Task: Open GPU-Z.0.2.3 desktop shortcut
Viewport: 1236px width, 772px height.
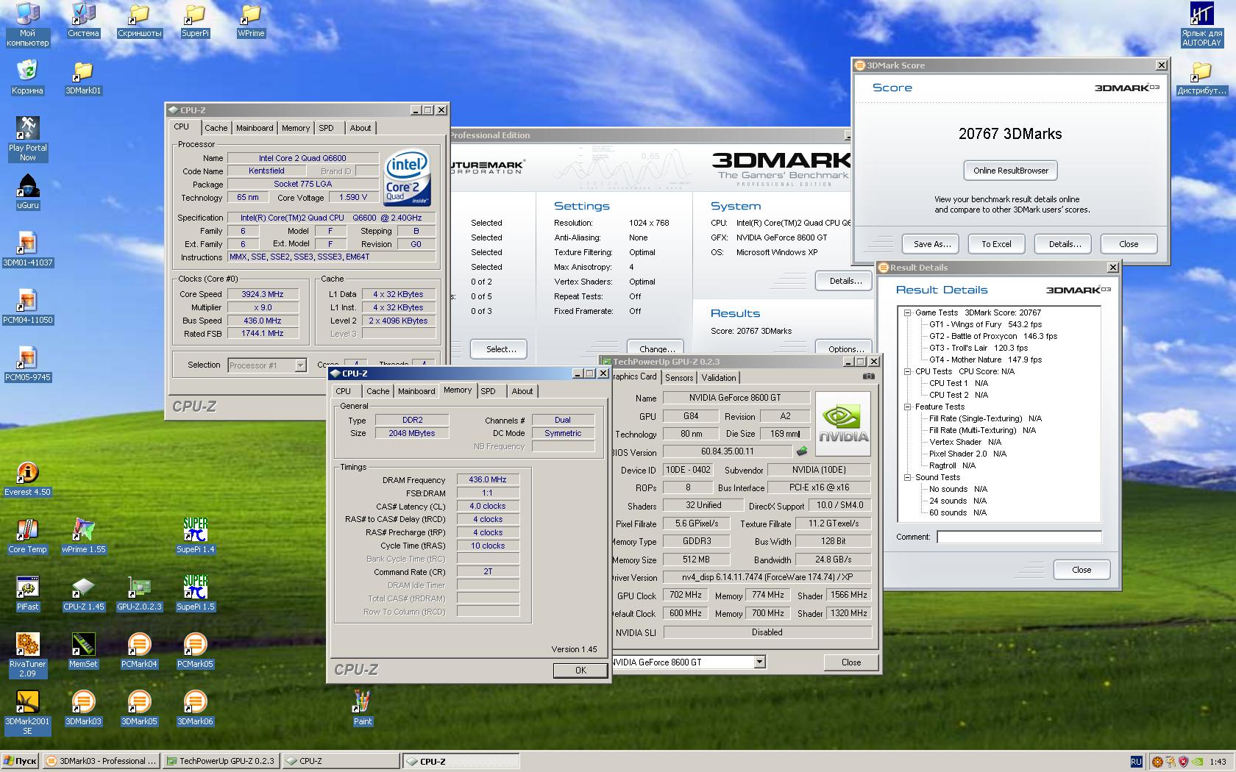Action: (x=139, y=593)
